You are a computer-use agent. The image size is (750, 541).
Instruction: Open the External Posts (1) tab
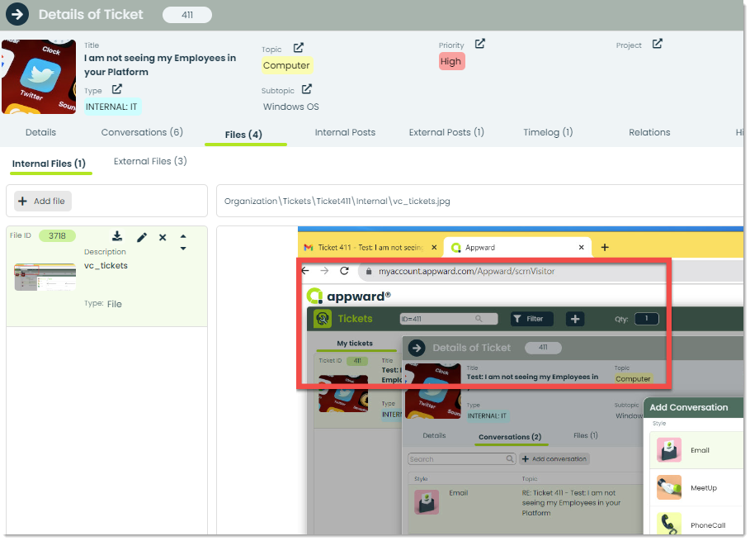(x=446, y=133)
